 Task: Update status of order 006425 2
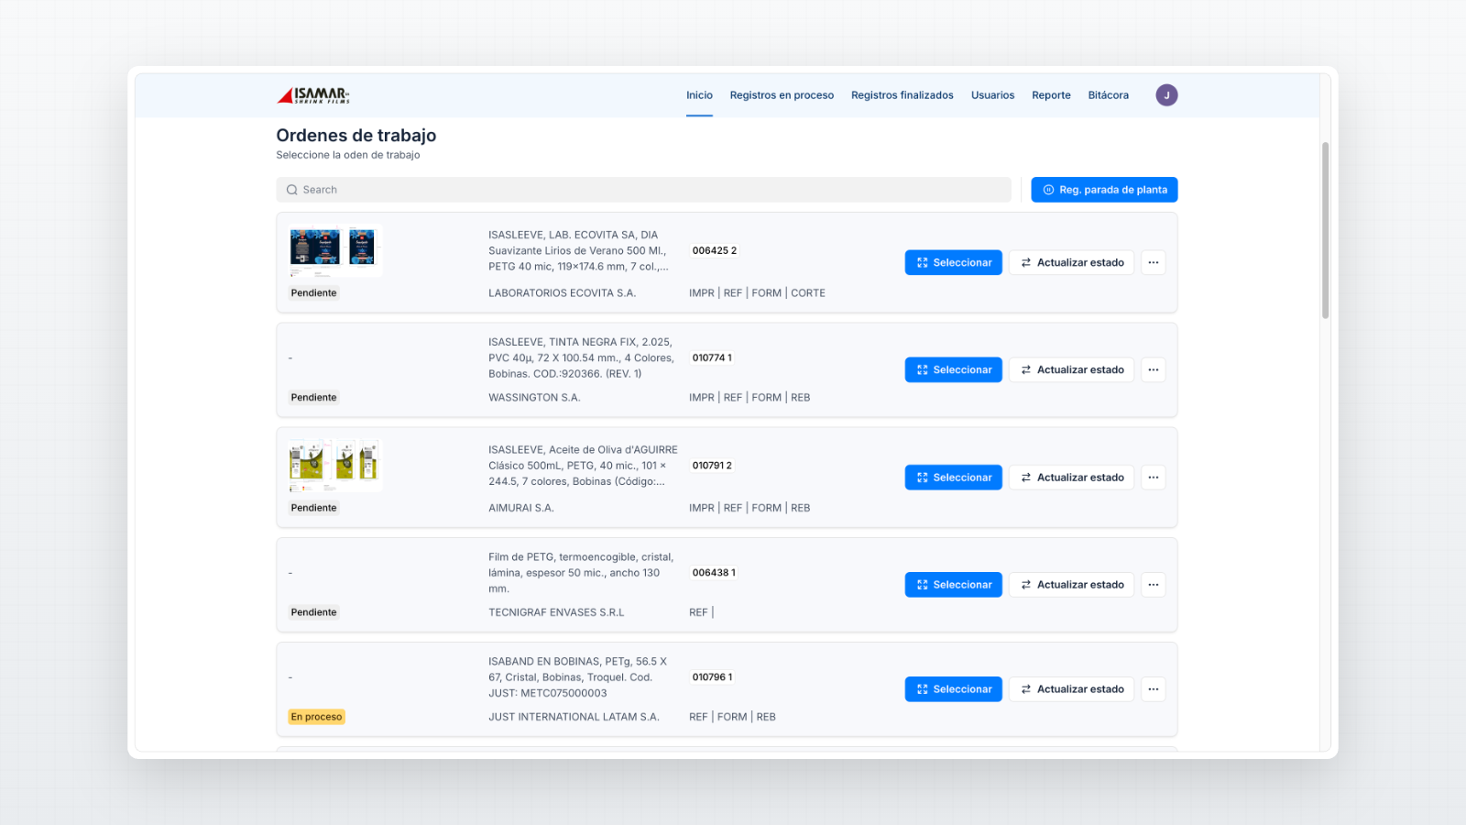click(1072, 263)
